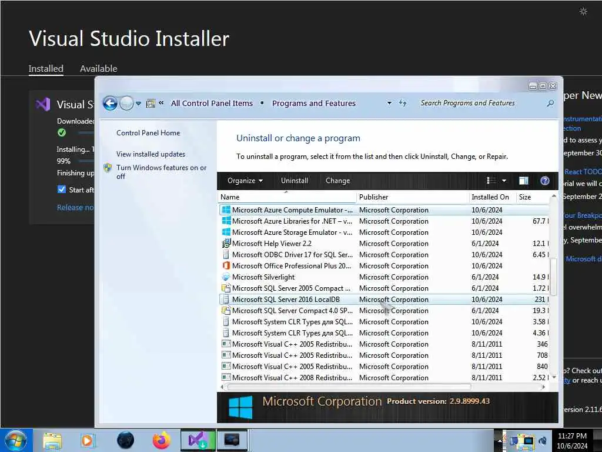Select Microsoft Help Viewer 2.2 icon

pos(226,243)
